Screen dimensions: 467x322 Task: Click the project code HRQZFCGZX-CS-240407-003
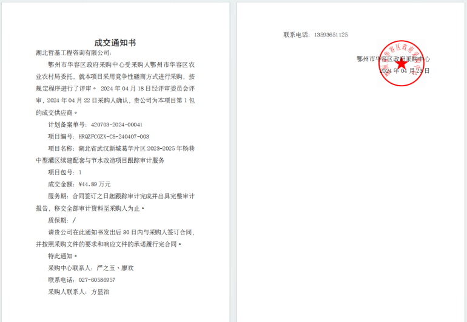(x=114, y=137)
